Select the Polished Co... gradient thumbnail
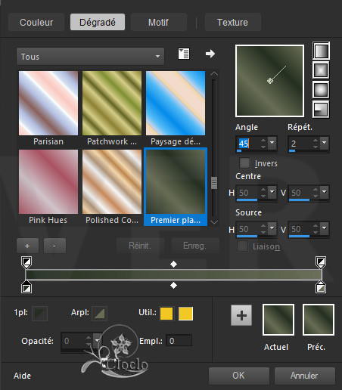The image size is (342, 390). 112,181
